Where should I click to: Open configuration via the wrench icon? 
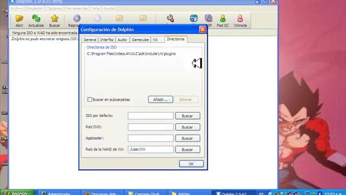click(x=170, y=18)
